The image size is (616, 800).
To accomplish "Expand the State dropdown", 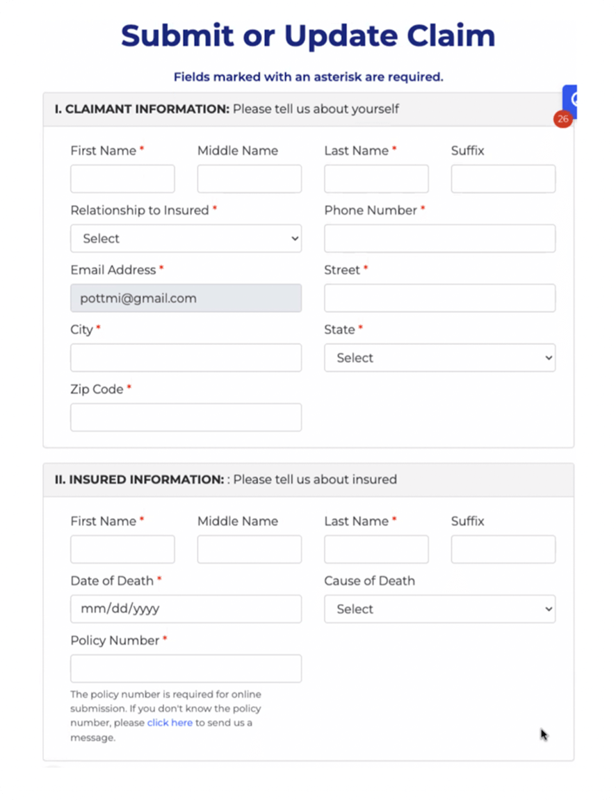I will [439, 357].
